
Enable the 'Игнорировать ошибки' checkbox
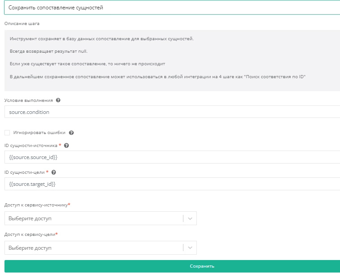point(7,133)
